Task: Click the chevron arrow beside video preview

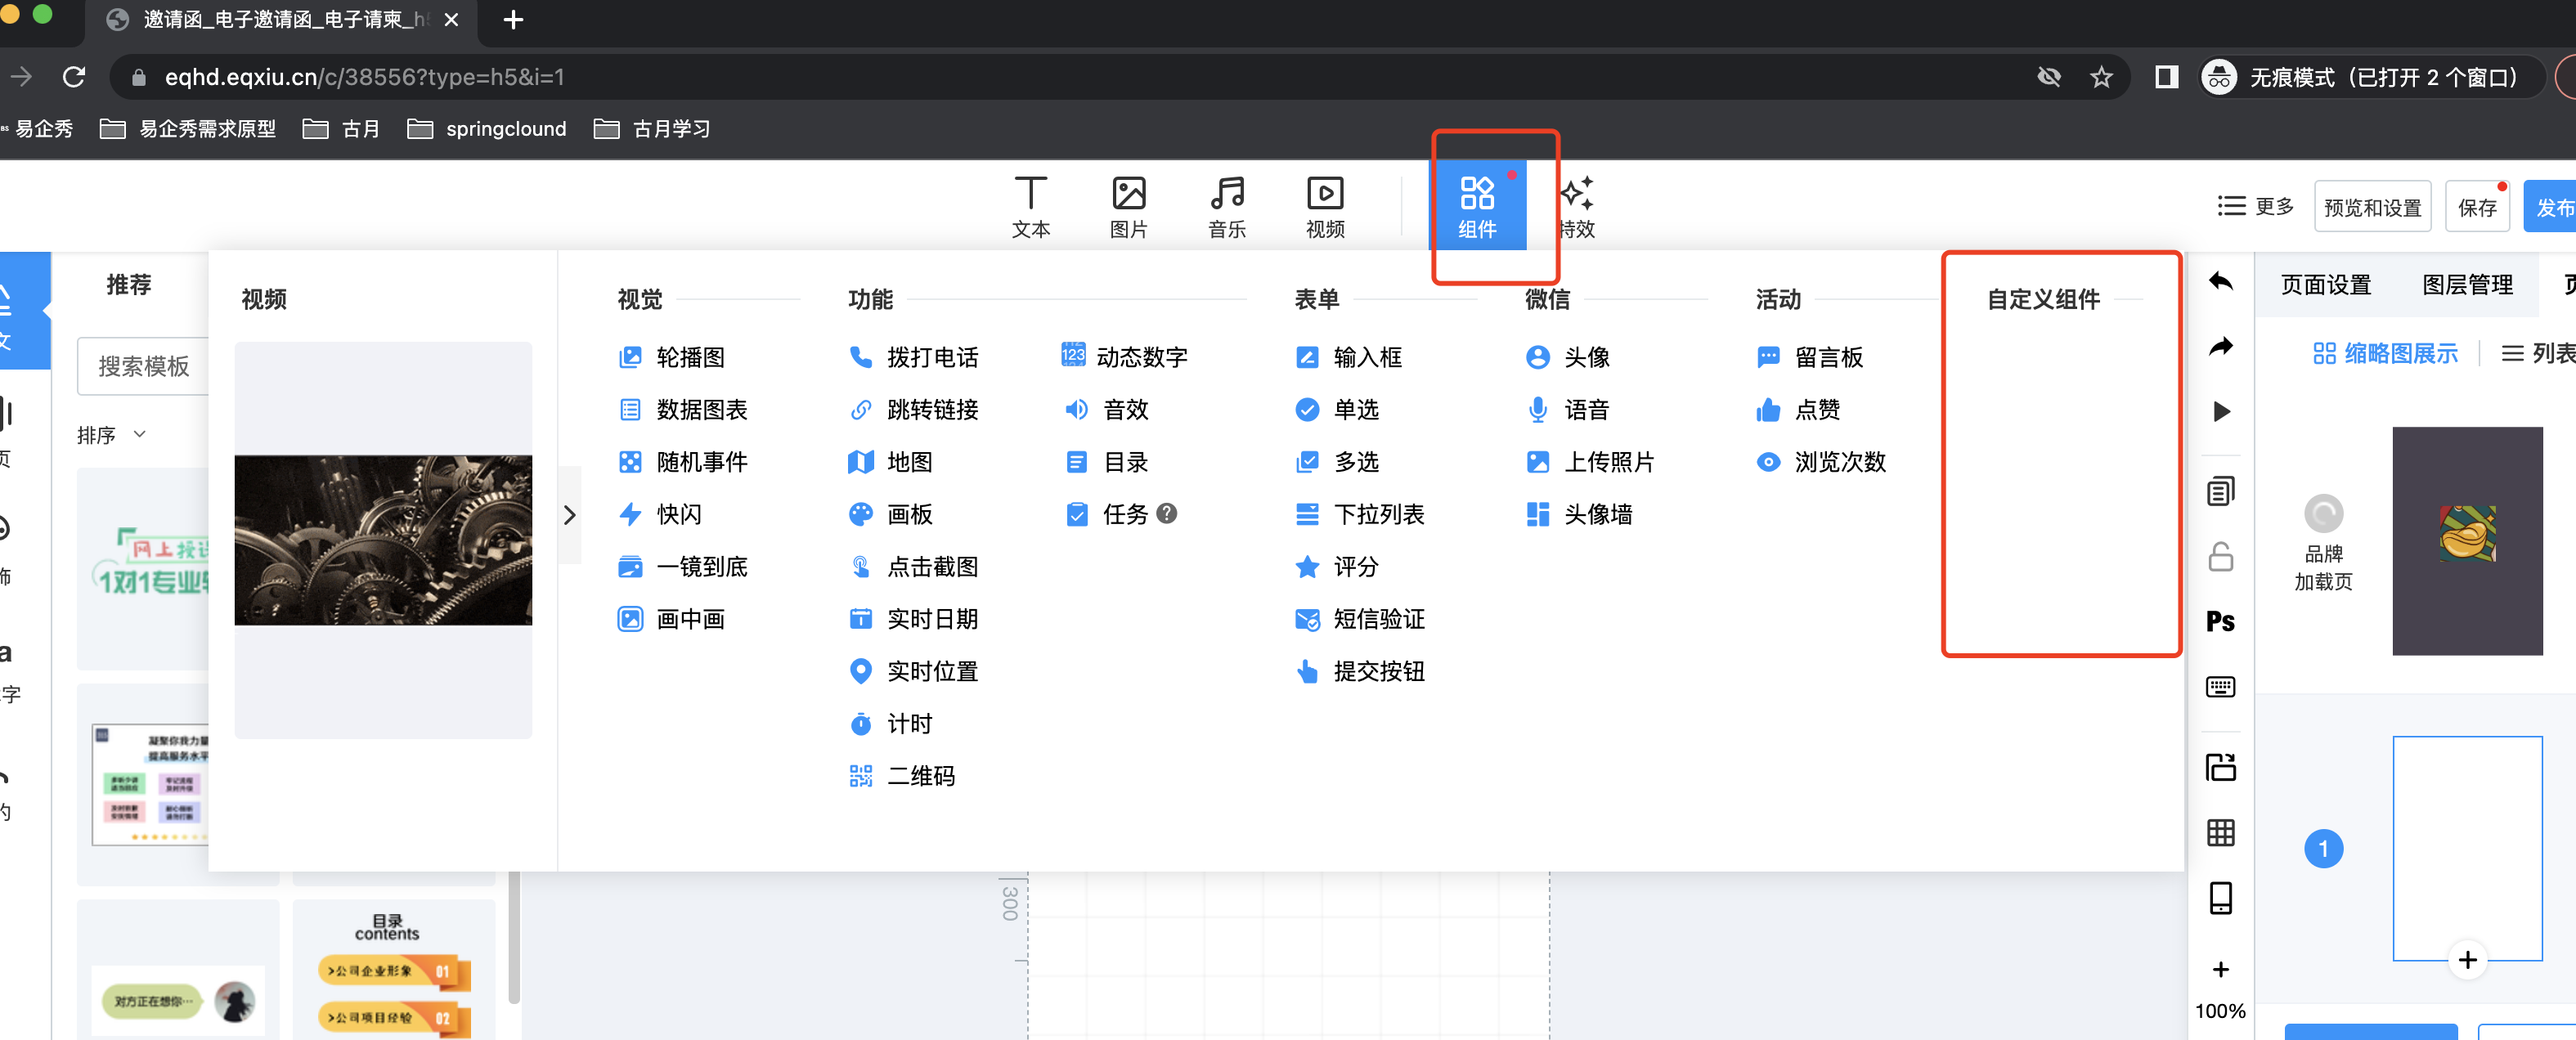Action: point(569,515)
